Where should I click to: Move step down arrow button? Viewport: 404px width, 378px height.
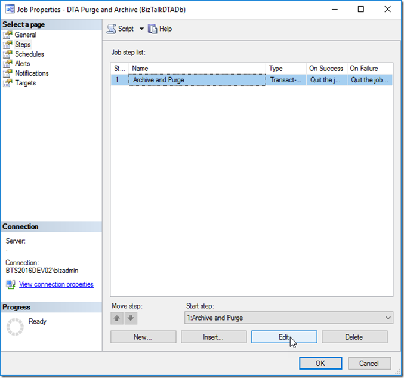[131, 318]
